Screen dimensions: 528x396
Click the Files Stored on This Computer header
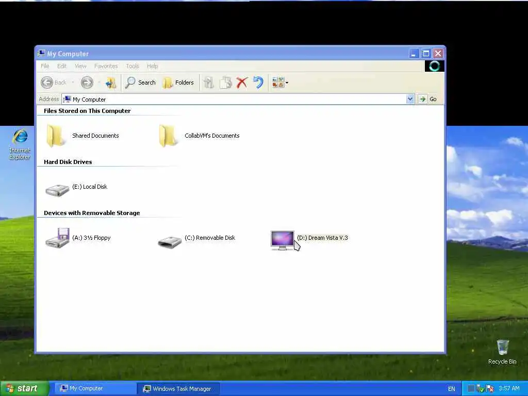tap(87, 111)
